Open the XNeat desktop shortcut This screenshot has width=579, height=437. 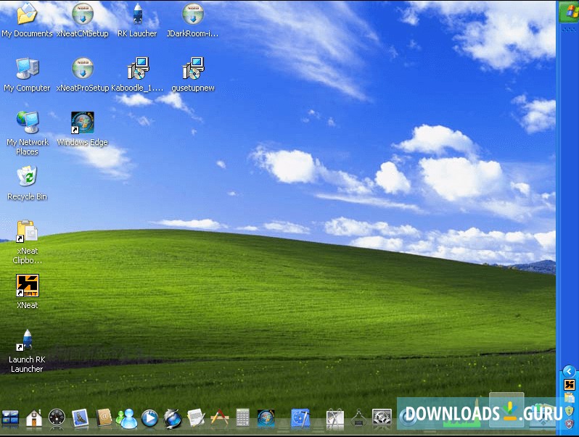pyautogui.click(x=27, y=286)
